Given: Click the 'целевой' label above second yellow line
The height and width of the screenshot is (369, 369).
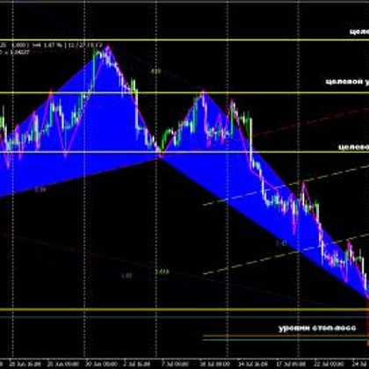Looking at the screenshot, I should [x=347, y=82].
